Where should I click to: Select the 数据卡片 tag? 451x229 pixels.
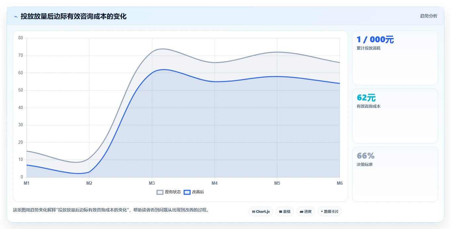[x=330, y=211]
